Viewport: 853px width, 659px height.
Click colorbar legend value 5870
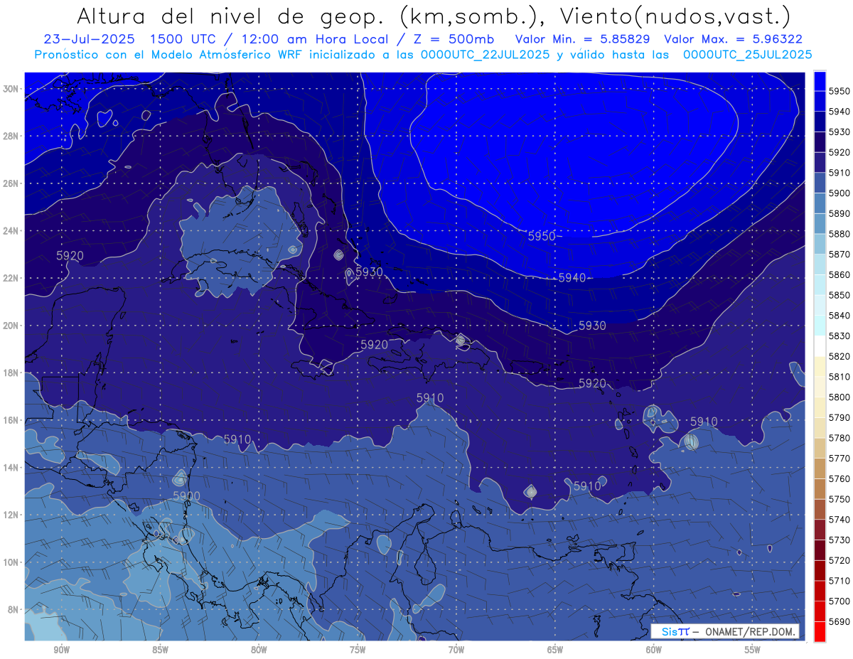(x=839, y=254)
